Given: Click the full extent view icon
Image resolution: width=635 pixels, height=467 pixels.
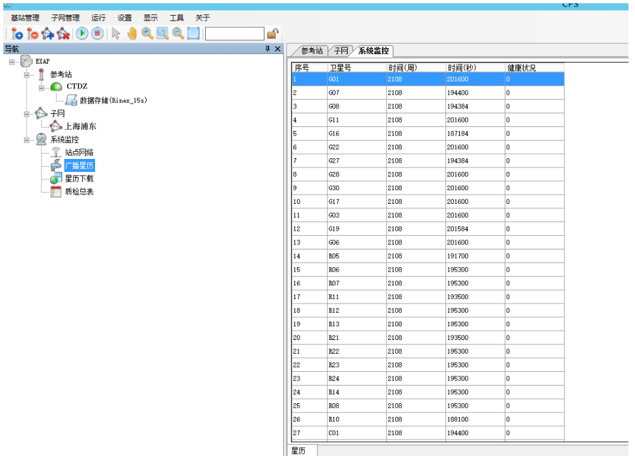Looking at the screenshot, I should (193, 34).
